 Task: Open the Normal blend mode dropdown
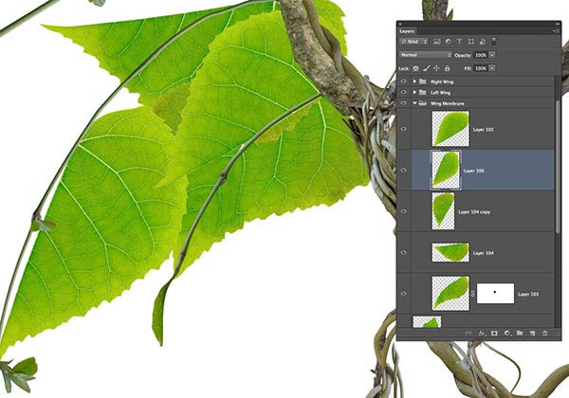point(426,55)
